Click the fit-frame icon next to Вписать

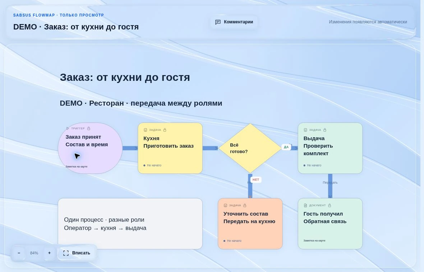coord(66,253)
